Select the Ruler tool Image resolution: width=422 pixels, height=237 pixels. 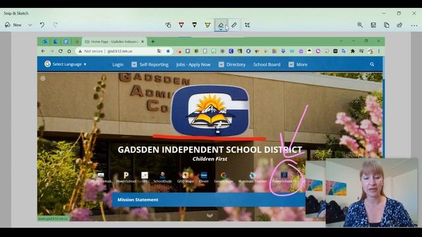[x=234, y=25]
